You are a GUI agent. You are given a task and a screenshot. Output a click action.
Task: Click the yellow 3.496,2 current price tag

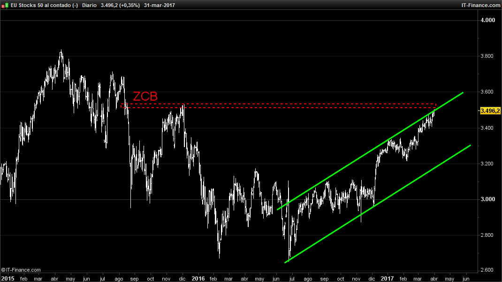[x=490, y=111]
